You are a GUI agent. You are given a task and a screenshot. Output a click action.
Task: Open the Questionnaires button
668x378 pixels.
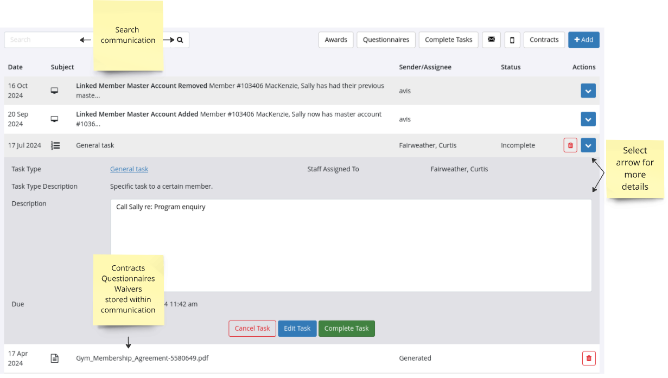tap(386, 40)
